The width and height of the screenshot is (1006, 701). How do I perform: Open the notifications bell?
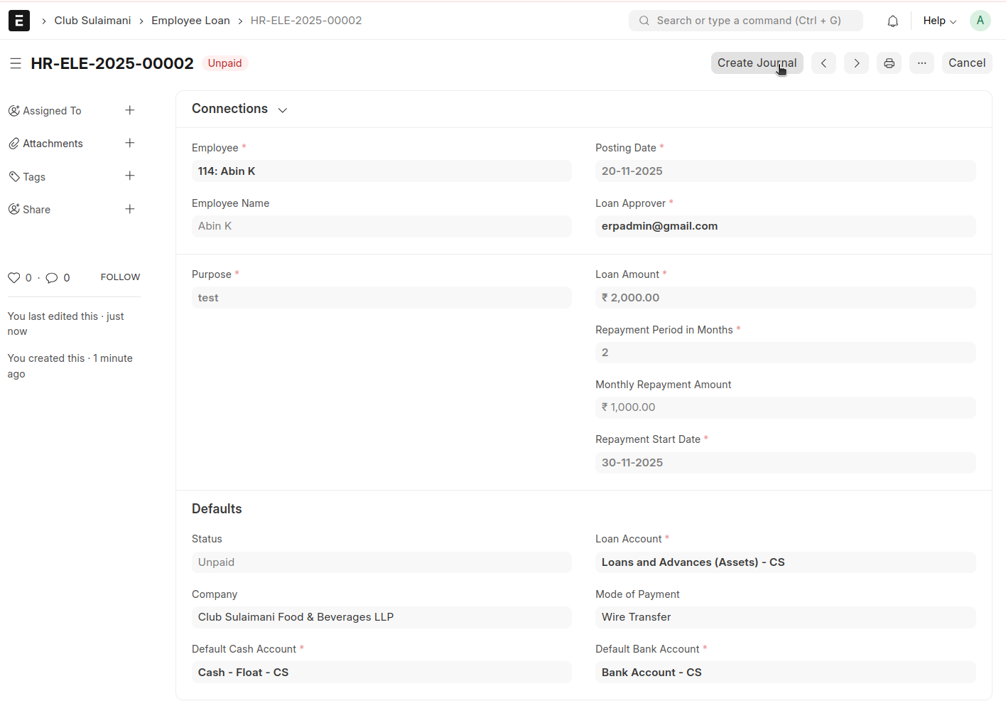click(892, 21)
